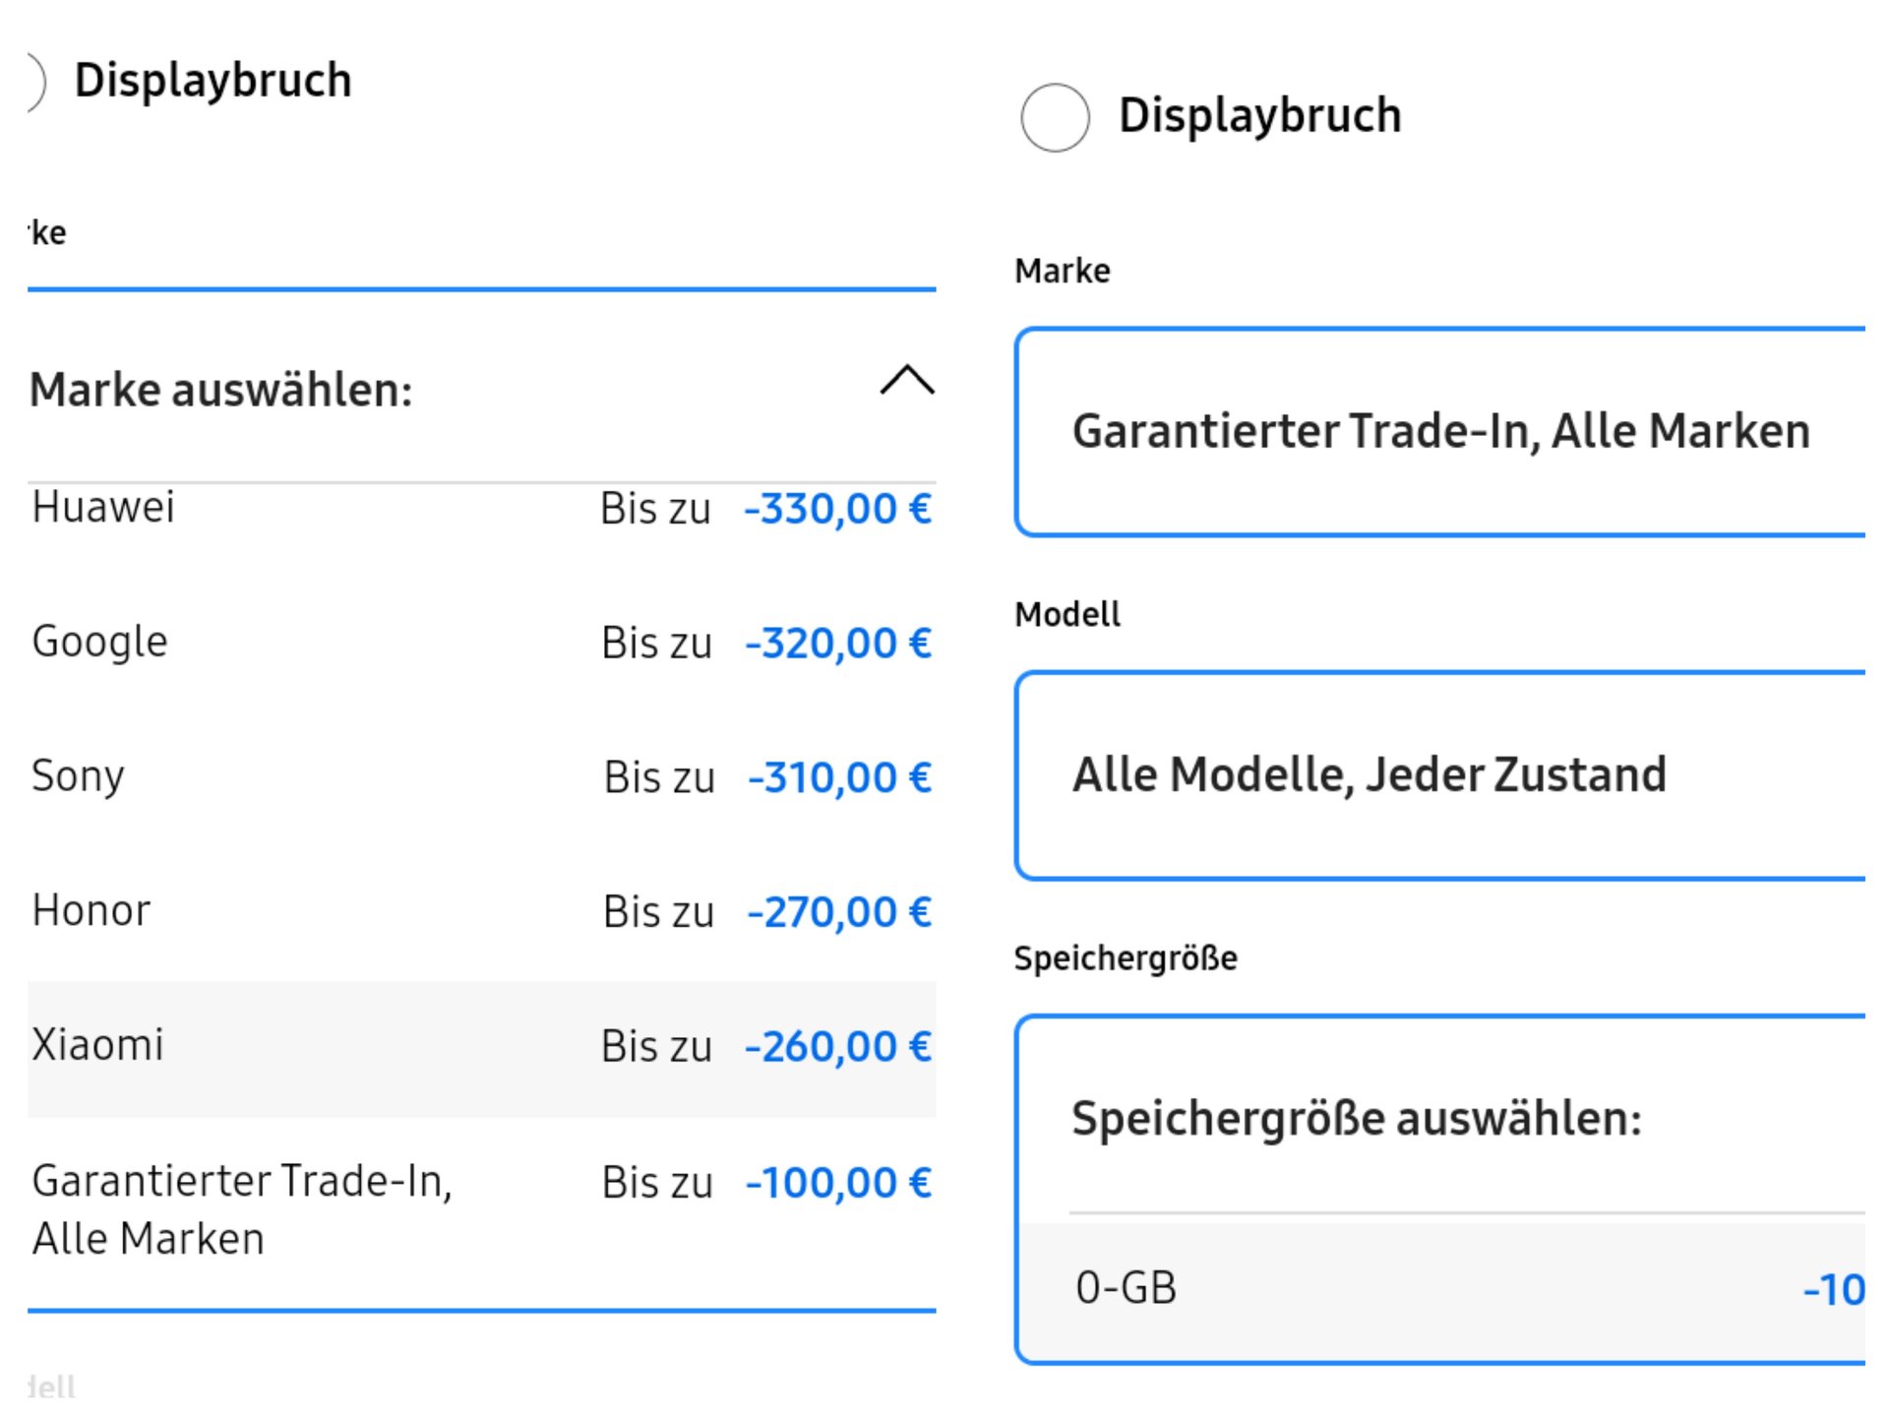Choose Huawei from the brand list
The height and width of the screenshot is (1419, 1889).
pos(103,508)
